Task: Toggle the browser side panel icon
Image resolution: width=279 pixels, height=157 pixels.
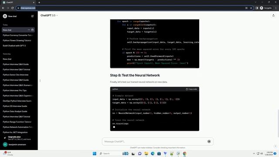Action: coord(257,8)
